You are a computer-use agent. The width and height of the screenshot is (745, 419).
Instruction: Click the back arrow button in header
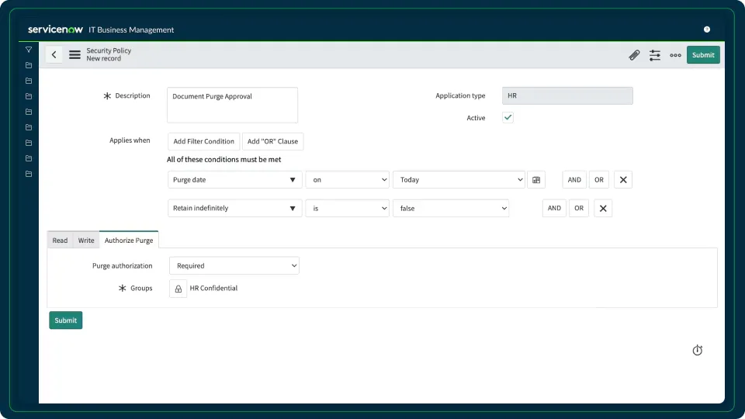coord(54,54)
